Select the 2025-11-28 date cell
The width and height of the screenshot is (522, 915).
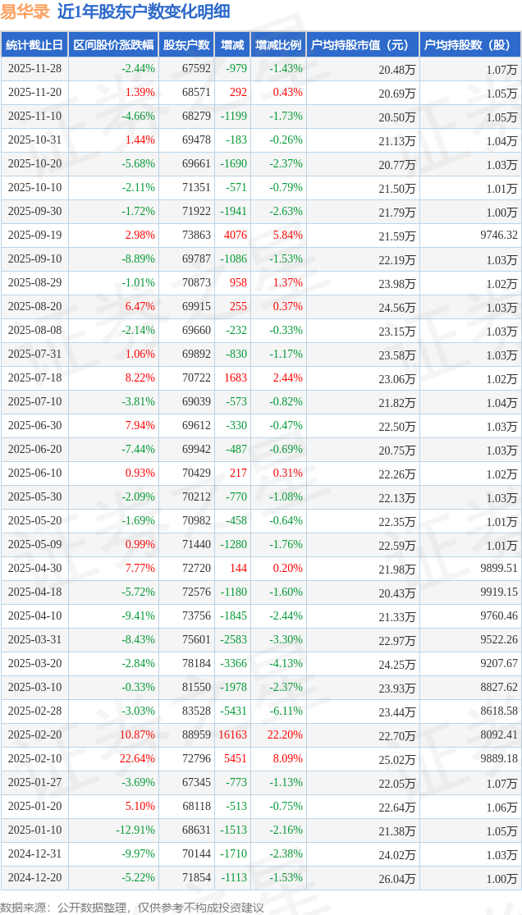point(34,69)
